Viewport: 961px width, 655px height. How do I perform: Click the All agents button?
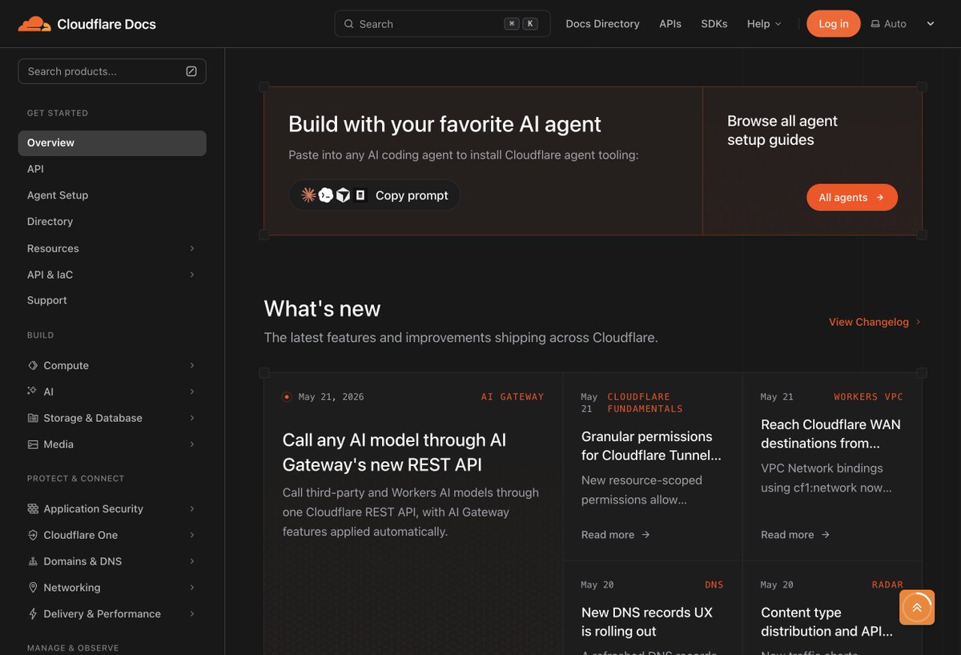click(852, 198)
